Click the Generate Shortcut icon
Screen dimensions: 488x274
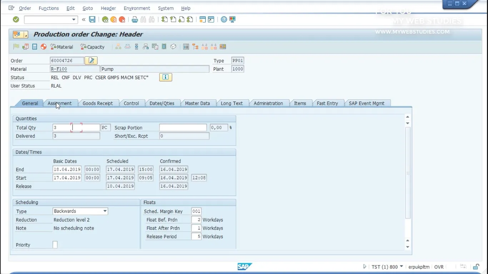pos(211,20)
